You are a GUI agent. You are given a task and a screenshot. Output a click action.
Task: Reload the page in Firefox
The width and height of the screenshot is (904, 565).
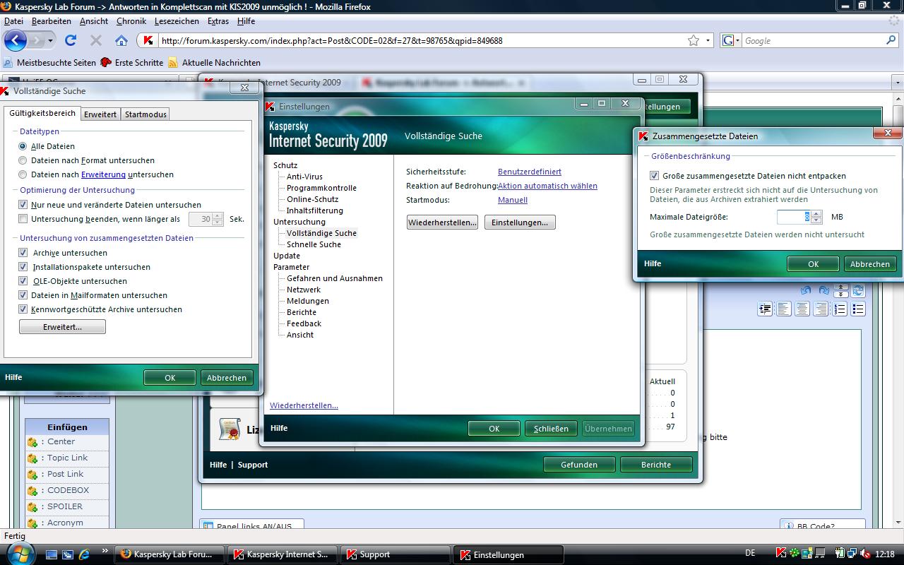point(71,40)
